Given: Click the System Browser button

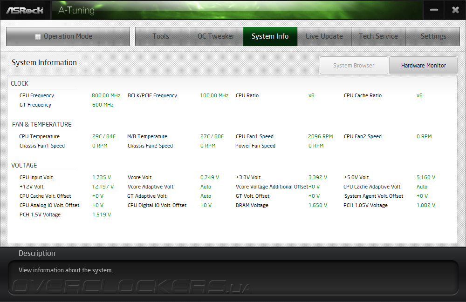Looking at the screenshot, I should (354, 65).
